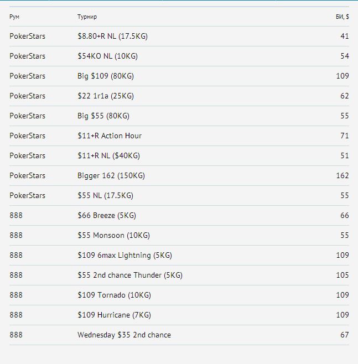The image size is (358, 364).
Task: Click buy-in value 162 for Bigger
Action: (x=343, y=175)
